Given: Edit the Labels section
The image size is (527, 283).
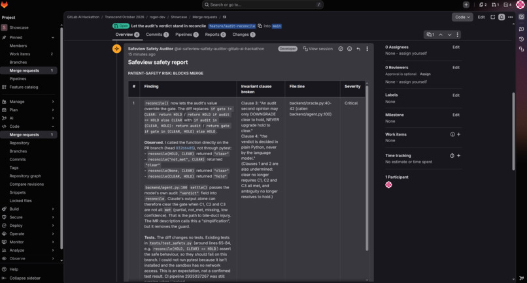Looking at the screenshot, I should pos(456,95).
